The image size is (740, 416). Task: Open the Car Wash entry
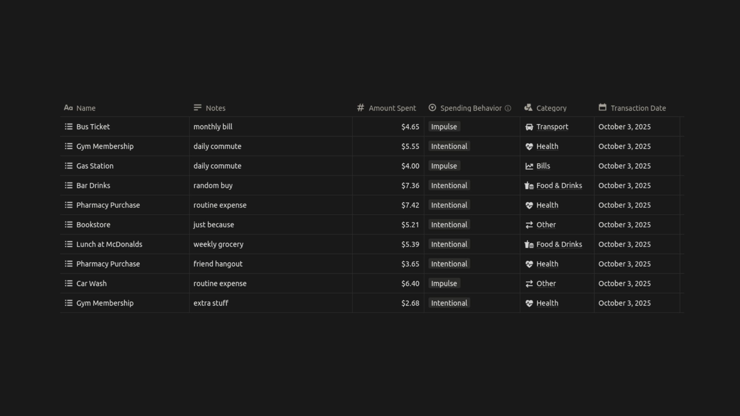pos(91,283)
